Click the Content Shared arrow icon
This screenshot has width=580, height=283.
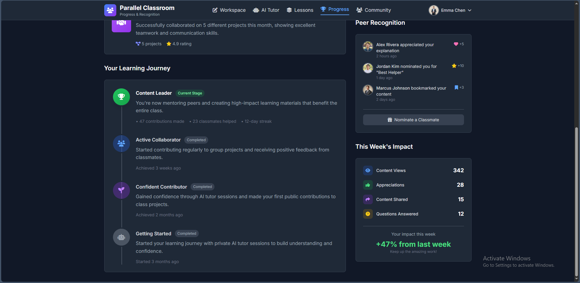coord(368,199)
